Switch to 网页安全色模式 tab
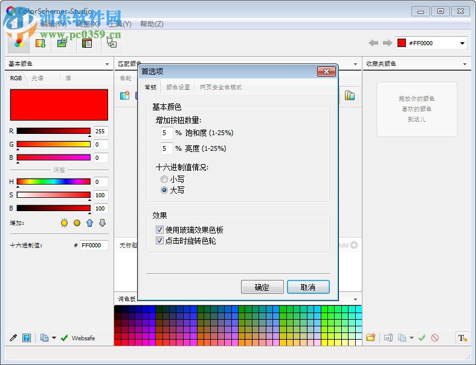Image resolution: width=476 pixels, height=365 pixels. 221,87
